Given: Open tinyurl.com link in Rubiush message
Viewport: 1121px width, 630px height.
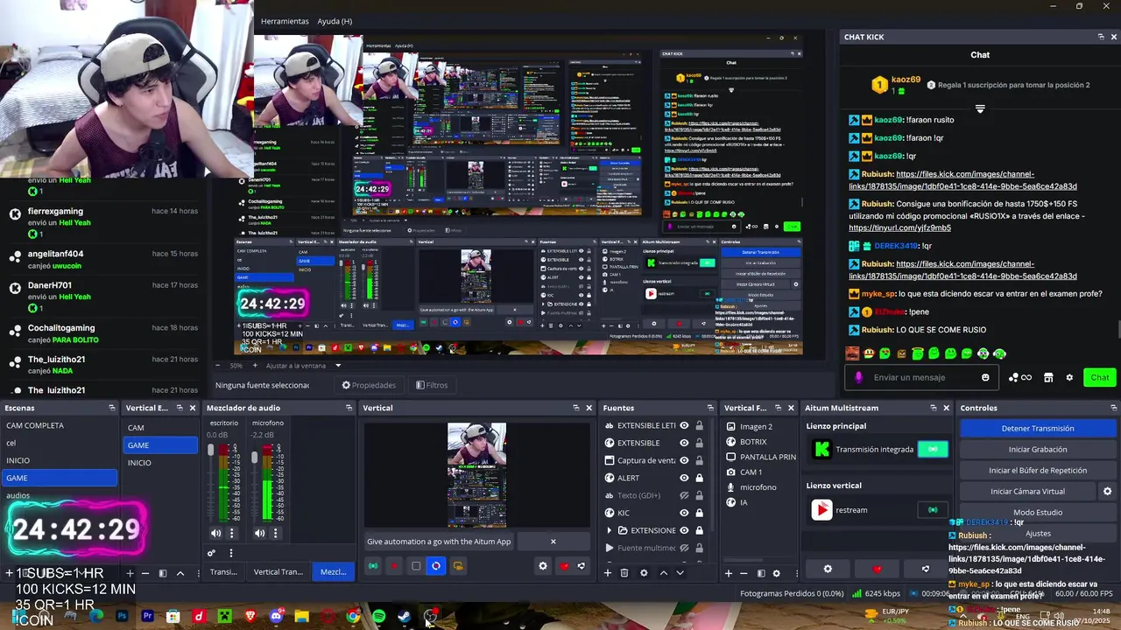Looking at the screenshot, I should pos(899,228).
